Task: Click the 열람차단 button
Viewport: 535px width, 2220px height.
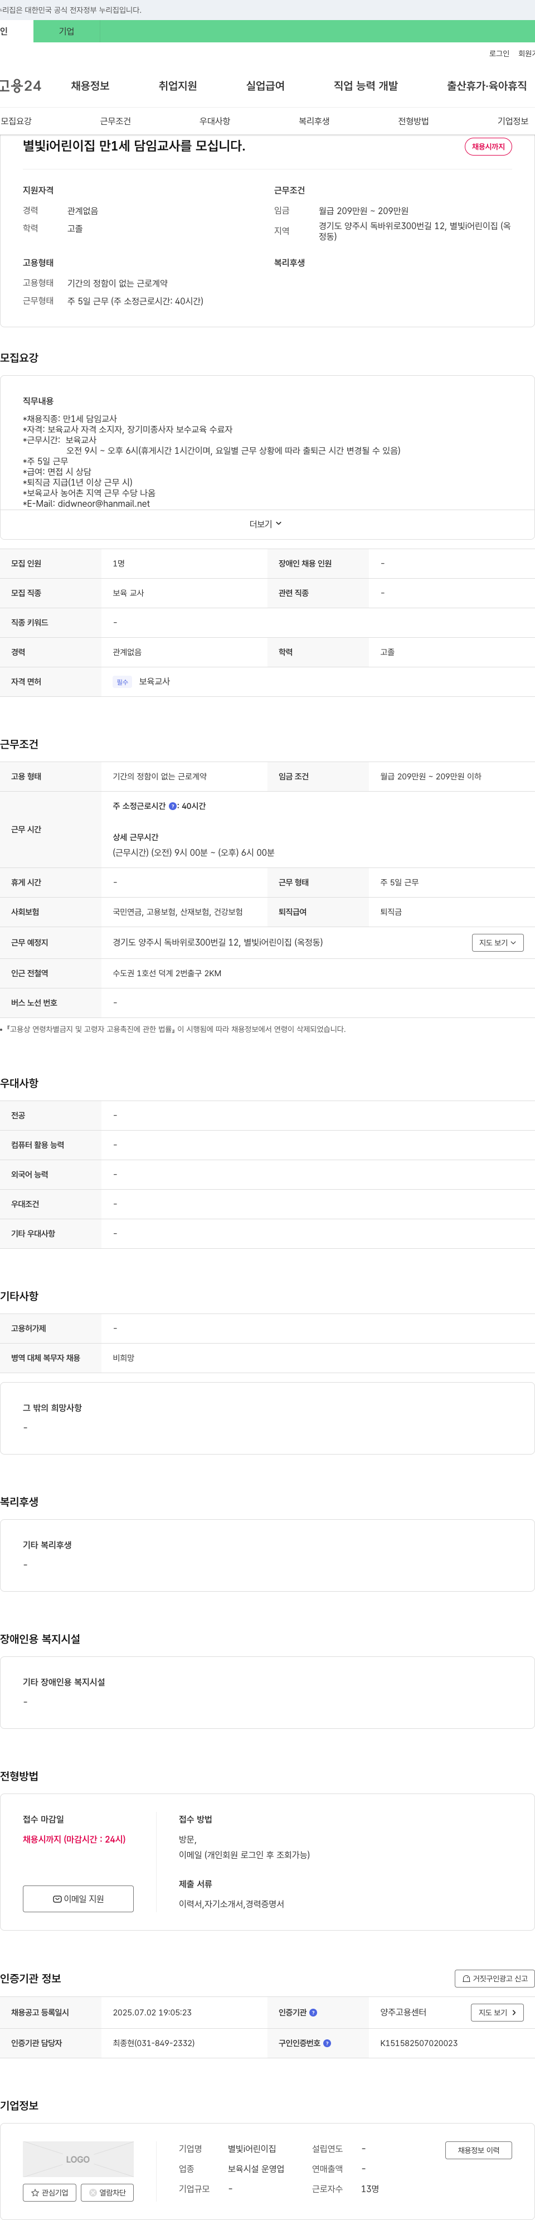Action: click(107, 2193)
